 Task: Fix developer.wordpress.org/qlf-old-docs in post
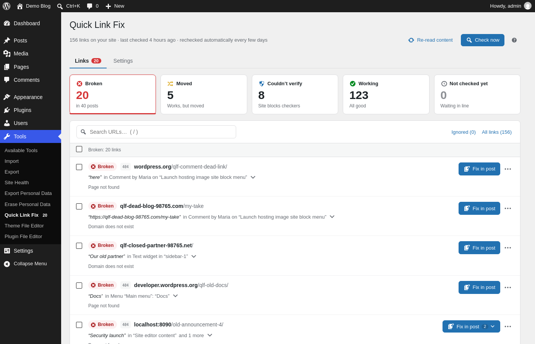479,287
